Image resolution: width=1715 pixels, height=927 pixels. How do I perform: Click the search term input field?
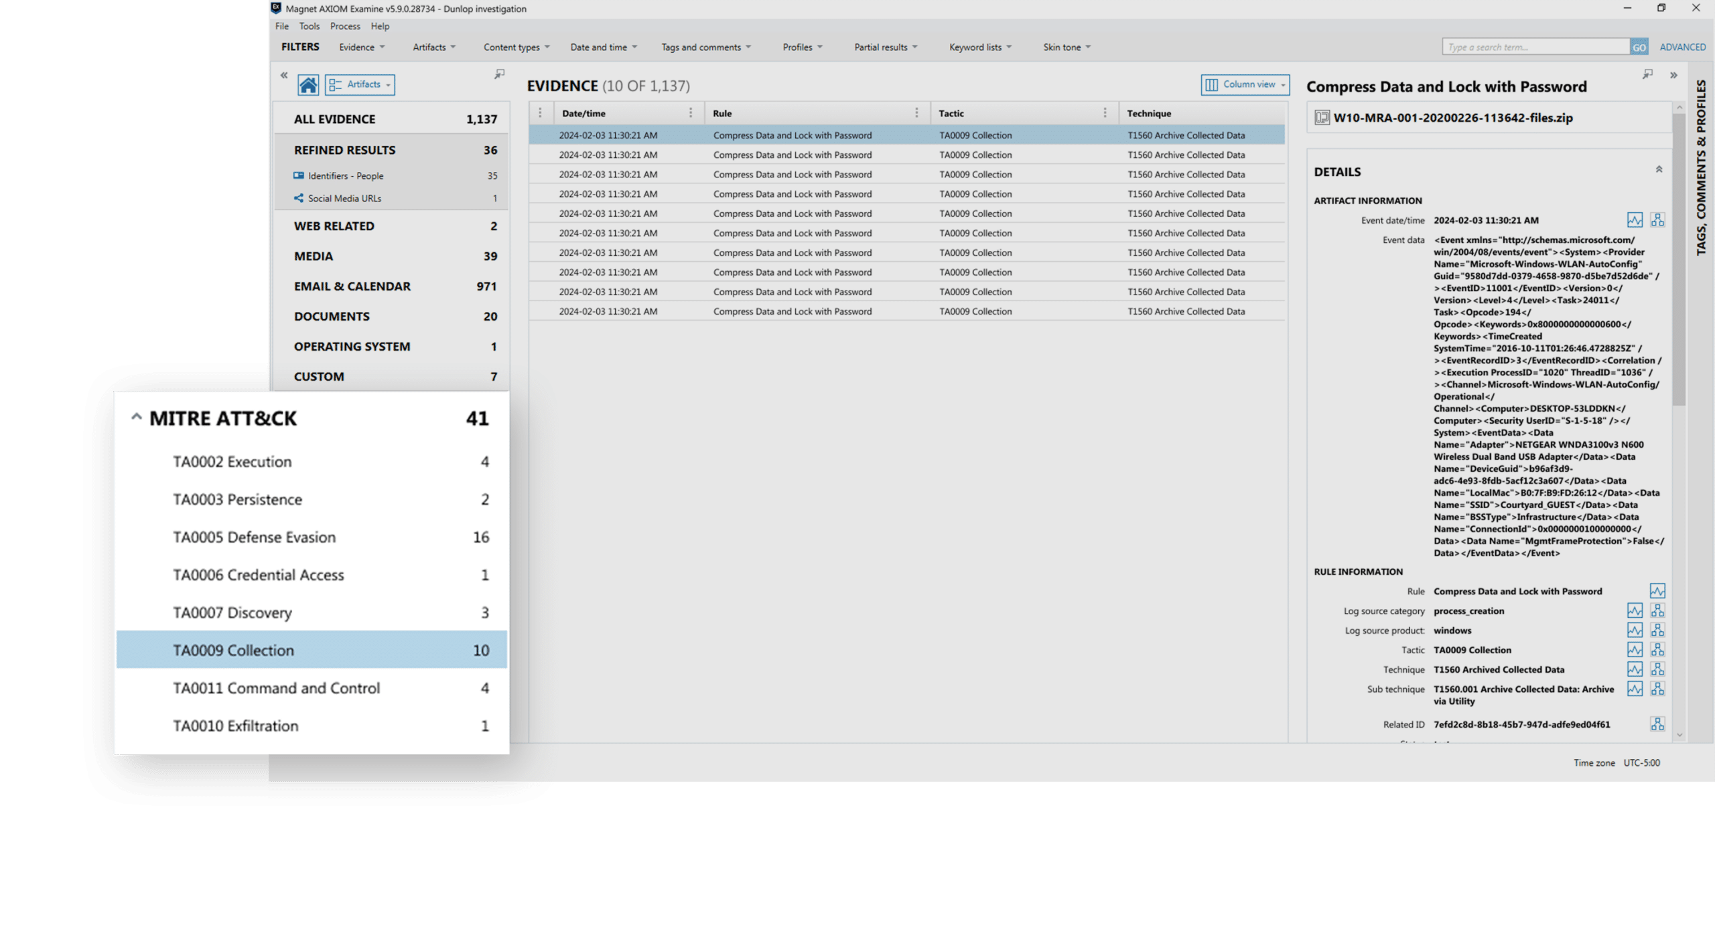coord(1535,47)
